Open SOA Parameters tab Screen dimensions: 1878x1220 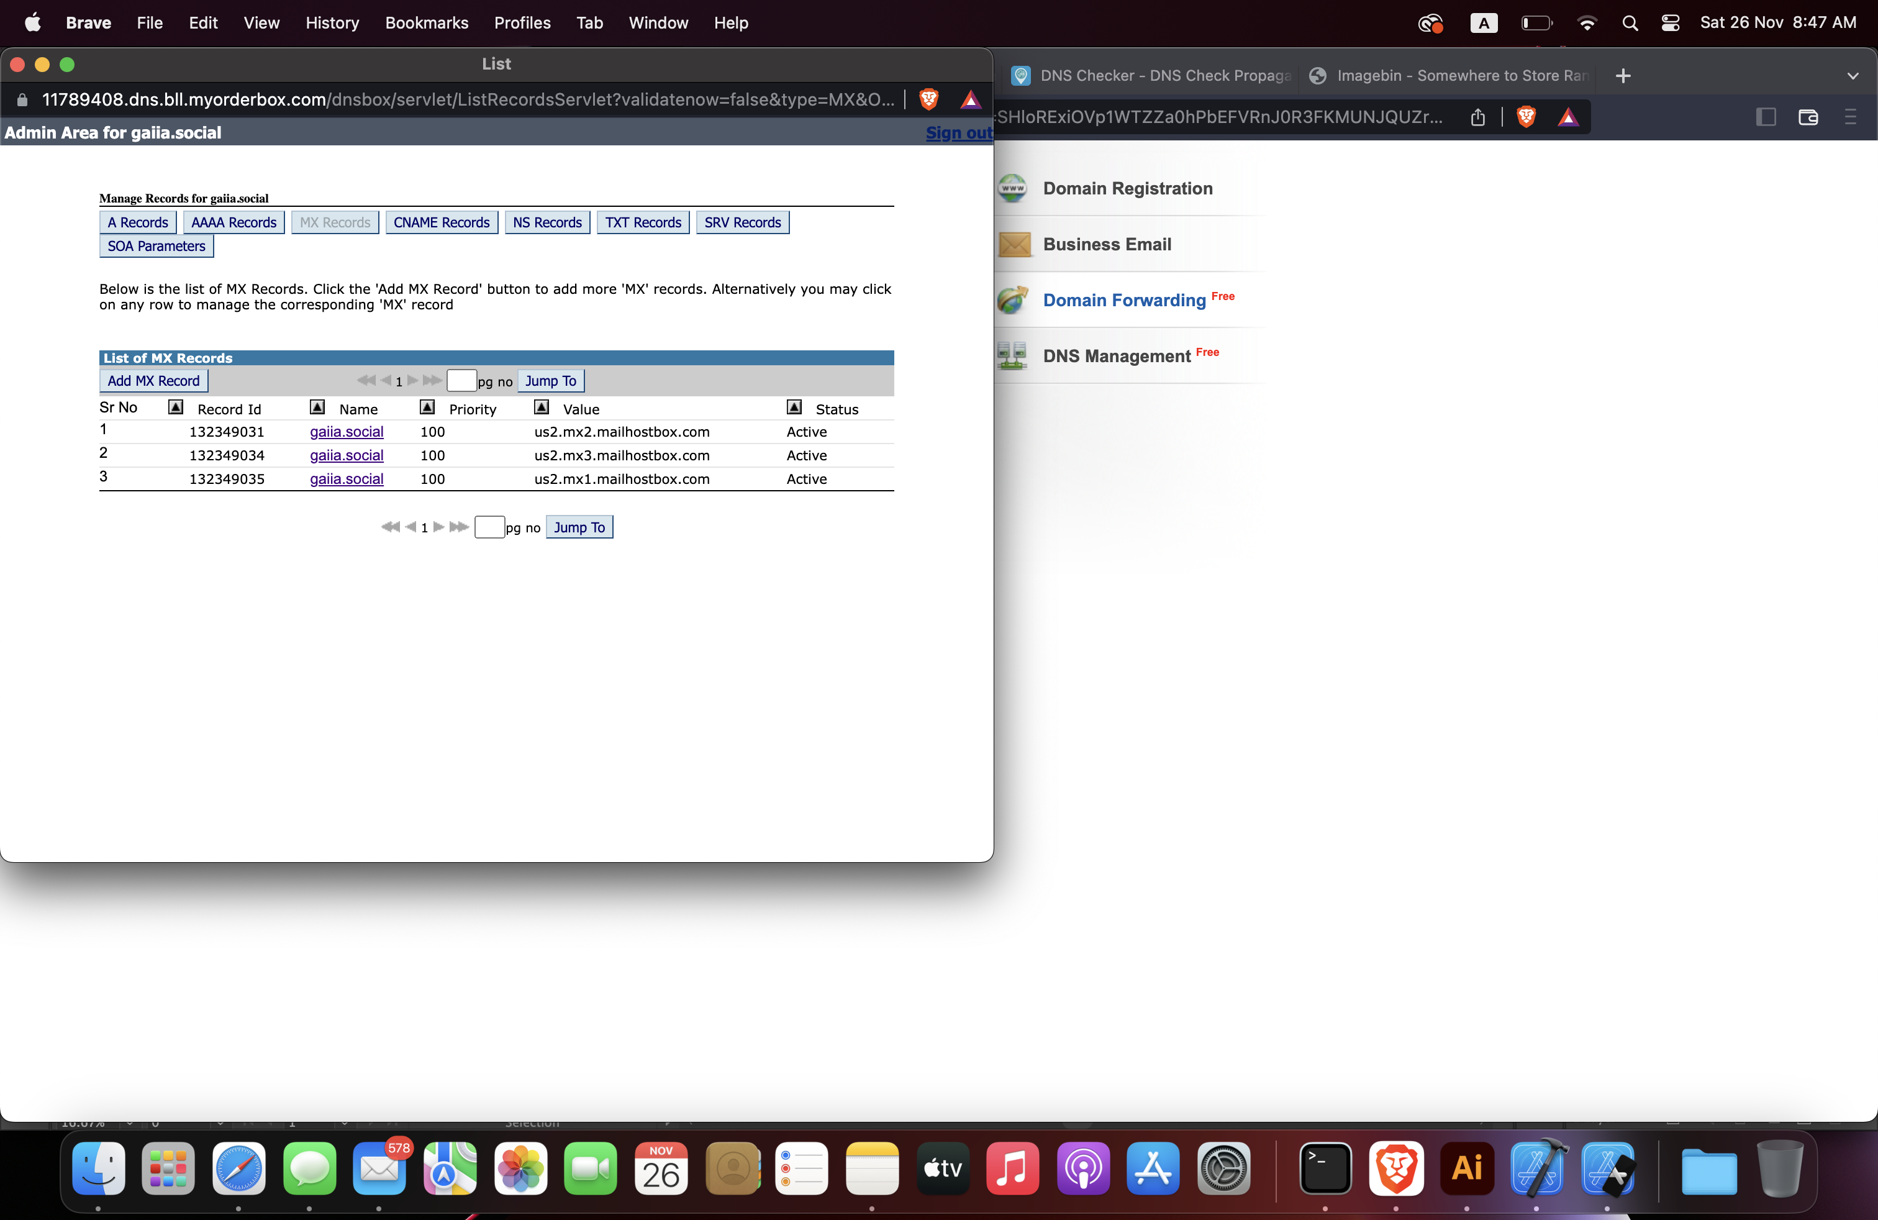tap(156, 246)
